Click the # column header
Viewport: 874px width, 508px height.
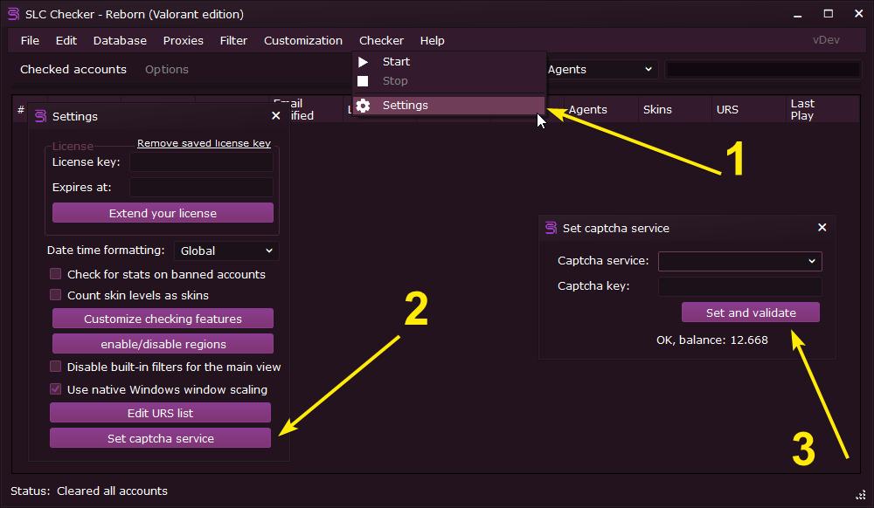coord(21,110)
